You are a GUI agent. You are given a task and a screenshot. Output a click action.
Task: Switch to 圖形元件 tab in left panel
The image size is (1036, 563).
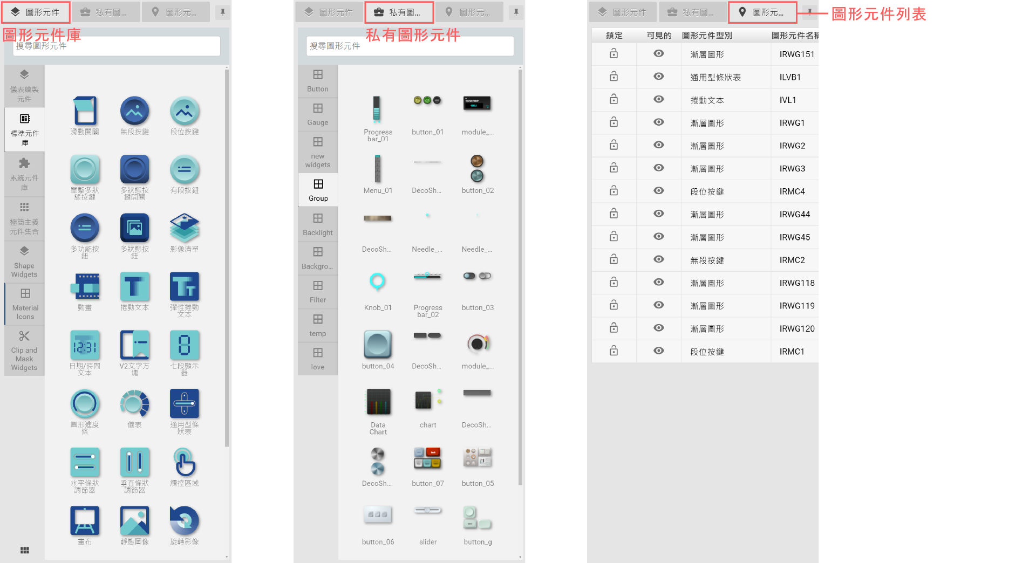coord(36,12)
